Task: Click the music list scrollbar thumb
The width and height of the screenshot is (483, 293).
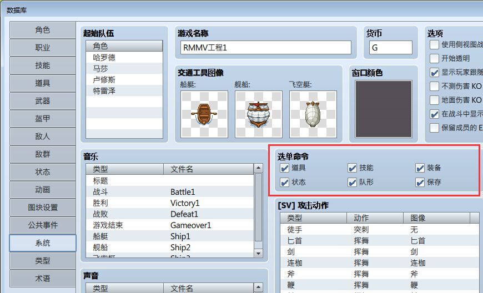Action: (x=258, y=207)
